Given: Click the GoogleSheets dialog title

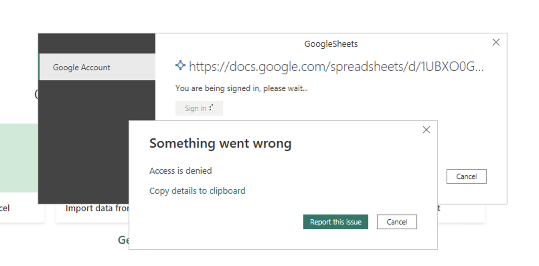Looking at the screenshot, I should click(x=331, y=44).
